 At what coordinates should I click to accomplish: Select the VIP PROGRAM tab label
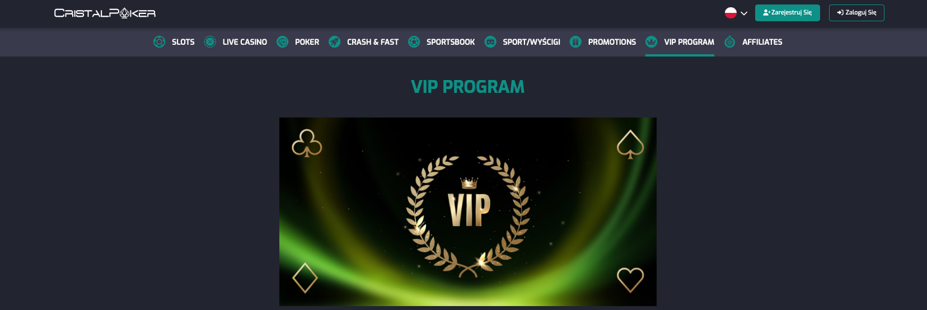pyautogui.click(x=689, y=42)
